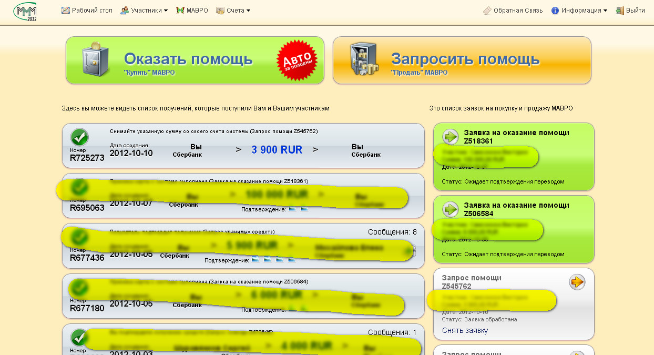Click the safe icon on Оказать помощь

click(95, 59)
